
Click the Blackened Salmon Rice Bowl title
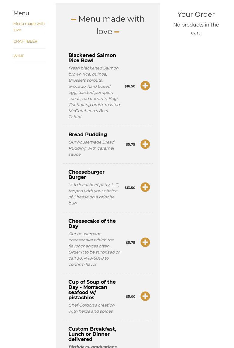click(x=92, y=58)
